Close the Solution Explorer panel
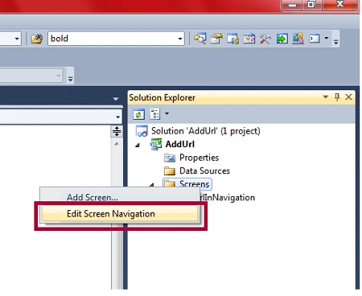362x296 pixels. (x=348, y=97)
